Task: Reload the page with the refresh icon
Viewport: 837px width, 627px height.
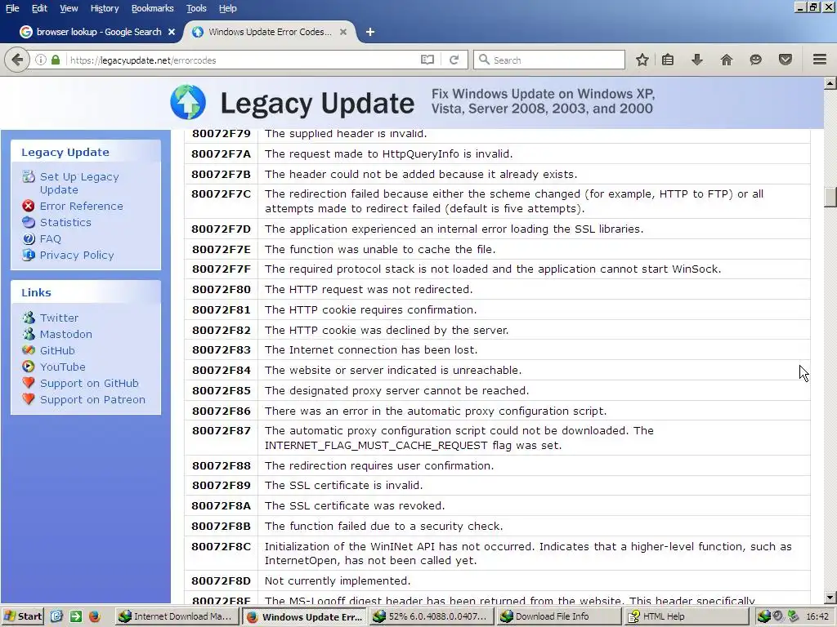Action: point(454,60)
